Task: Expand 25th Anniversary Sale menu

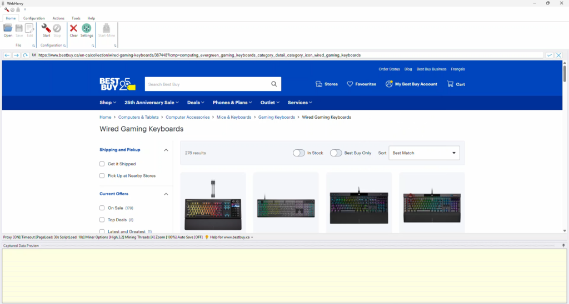Action: pyautogui.click(x=152, y=103)
